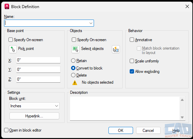This screenshot has height=139, width=193.
Task: Enable Specify On-screen under Base point
Action: (x=10, y=40)
